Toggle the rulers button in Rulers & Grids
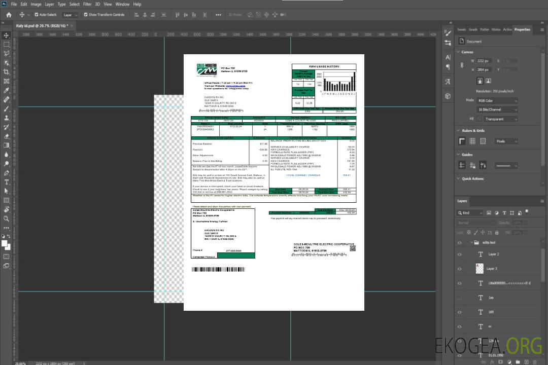This screenshot has width=548, height=365. [x=462, y=141]
